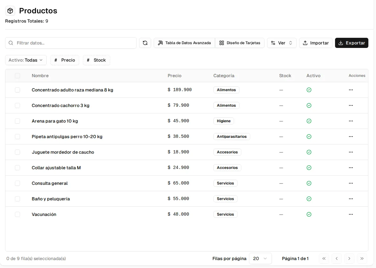Open actions menu for Arena para gato 10 kg
Viewport: 376px width, 268px height.
(x=351, y=121)
